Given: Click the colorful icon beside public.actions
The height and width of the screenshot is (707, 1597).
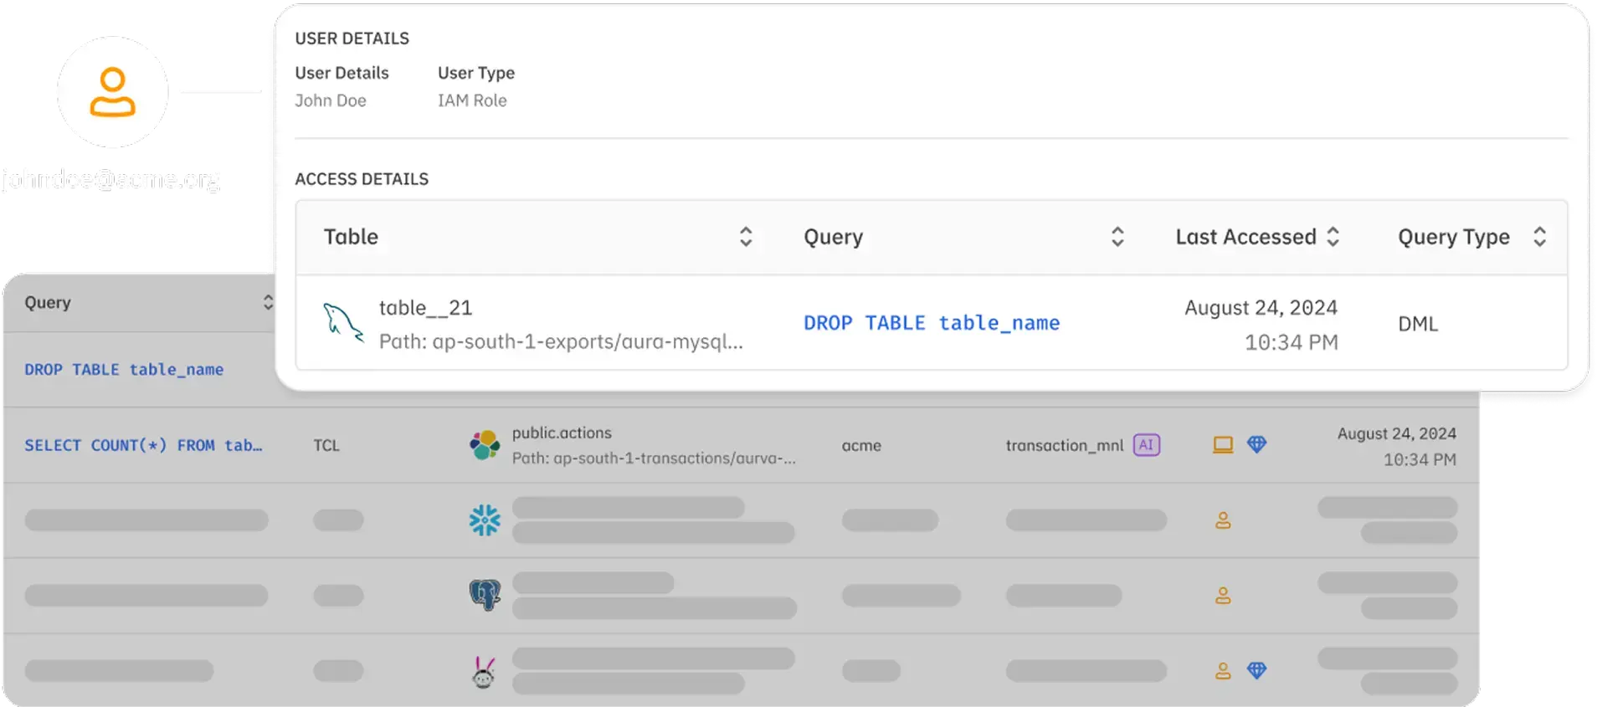Looking at the screenshot, I should [485, 445].
